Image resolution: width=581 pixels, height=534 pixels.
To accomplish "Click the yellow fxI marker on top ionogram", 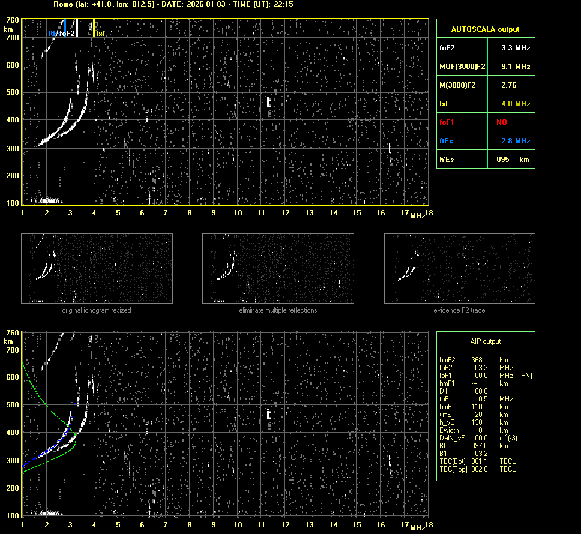I will 100,34.
